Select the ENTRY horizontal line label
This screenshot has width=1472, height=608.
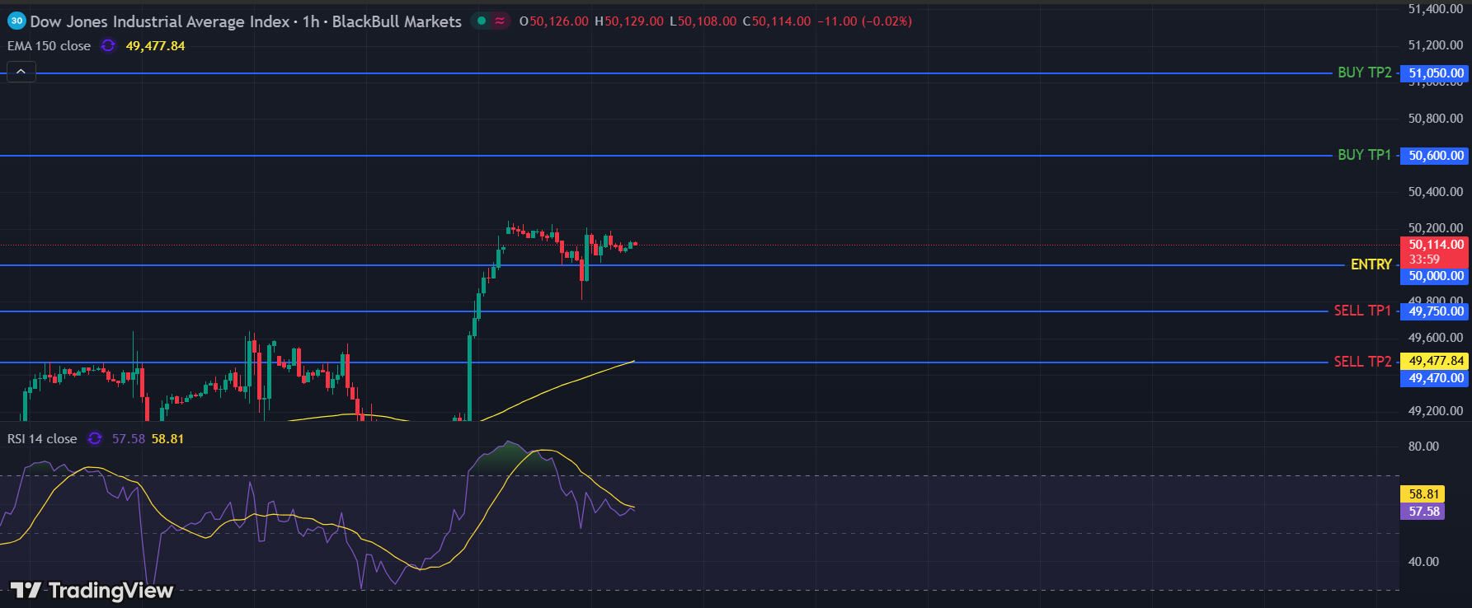(x=1371, y=264)
